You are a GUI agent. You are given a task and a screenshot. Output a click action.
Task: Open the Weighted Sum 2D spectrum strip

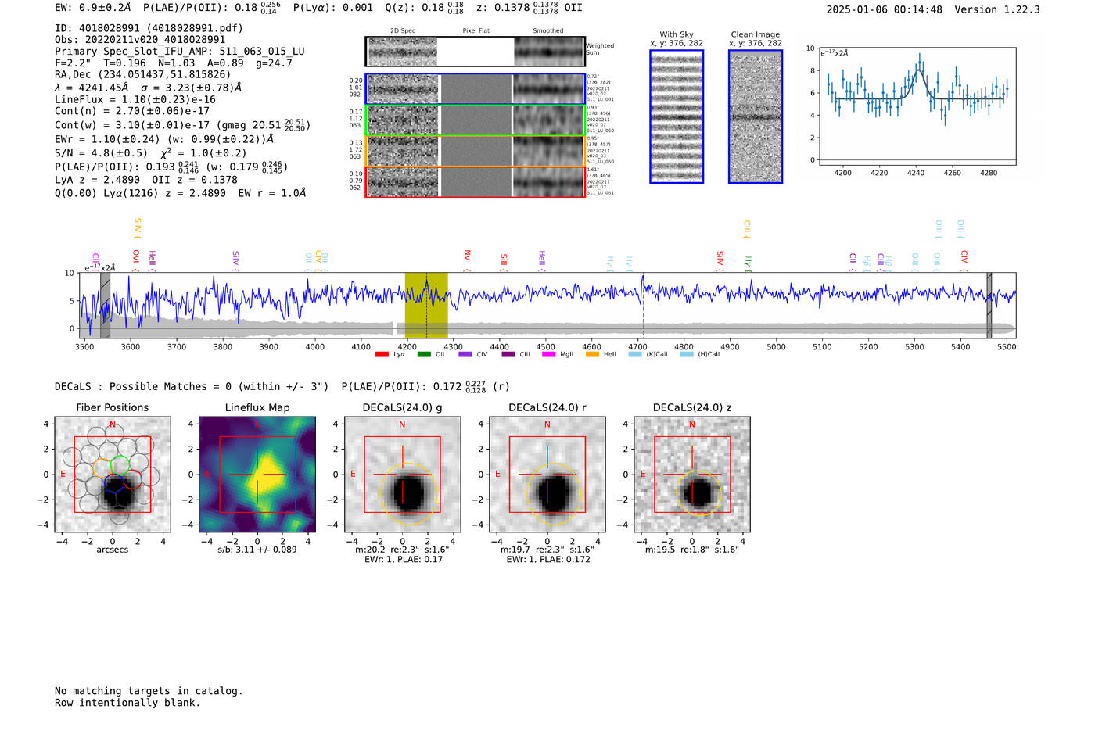(475, 52)
